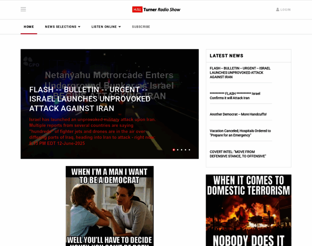This screenshot has height=246, width=312.
Task: Open 'COVERT INTEL: MOVE FROM DEFENSIVE STANCE' article
Action: (x=238, y=154)
